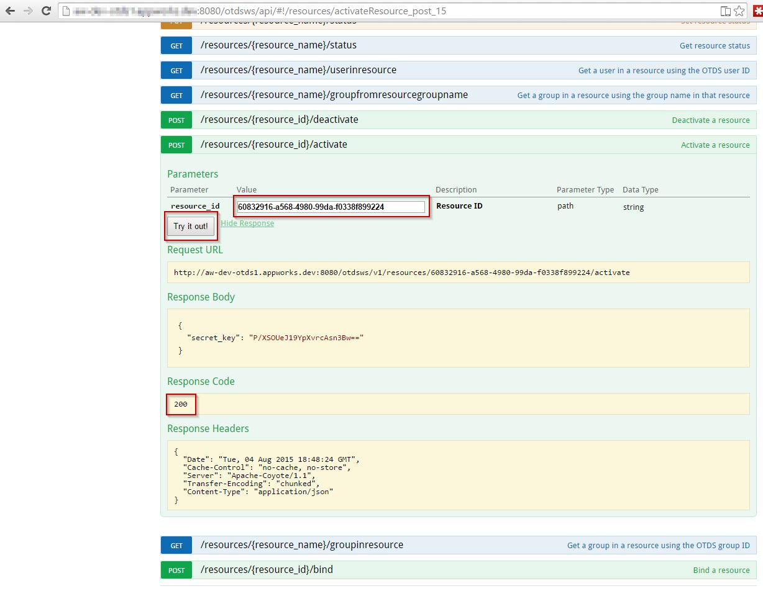
Task: Click the POST badge for activate
Action: (x=176, y=145)
